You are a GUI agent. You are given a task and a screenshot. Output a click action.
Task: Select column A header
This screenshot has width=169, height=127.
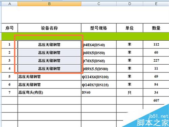[9, 4]
